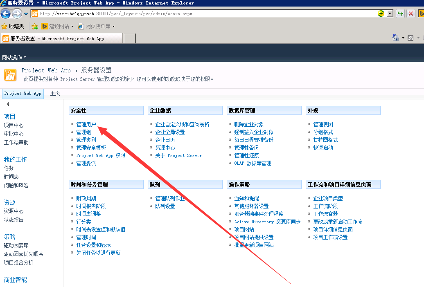Screen dimensions: 424x287
Task: Open 关于 Project Server link
Action: pos(178,155)
